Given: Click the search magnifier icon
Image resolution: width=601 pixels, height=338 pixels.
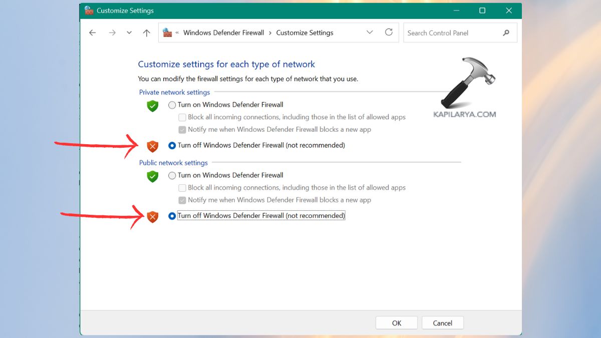Looking at the screenshot, I should 506,32.
